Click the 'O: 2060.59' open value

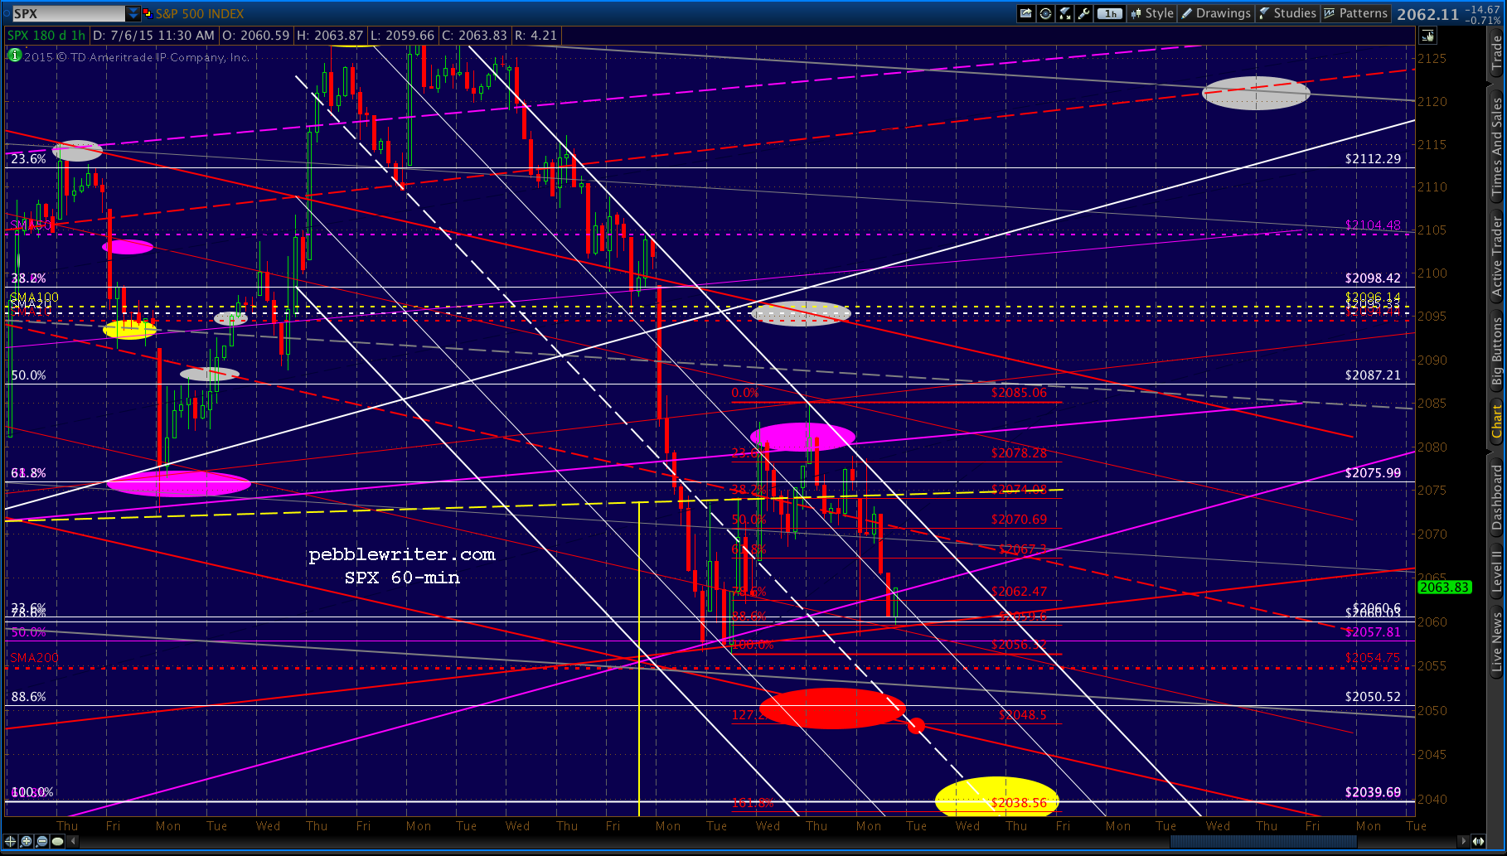[x=255, y=35]
